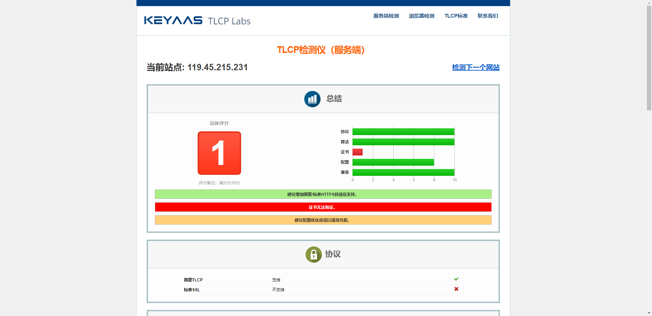Click the 支持 value text
This screenshot has height=316, width=652.
click(276, 280)
